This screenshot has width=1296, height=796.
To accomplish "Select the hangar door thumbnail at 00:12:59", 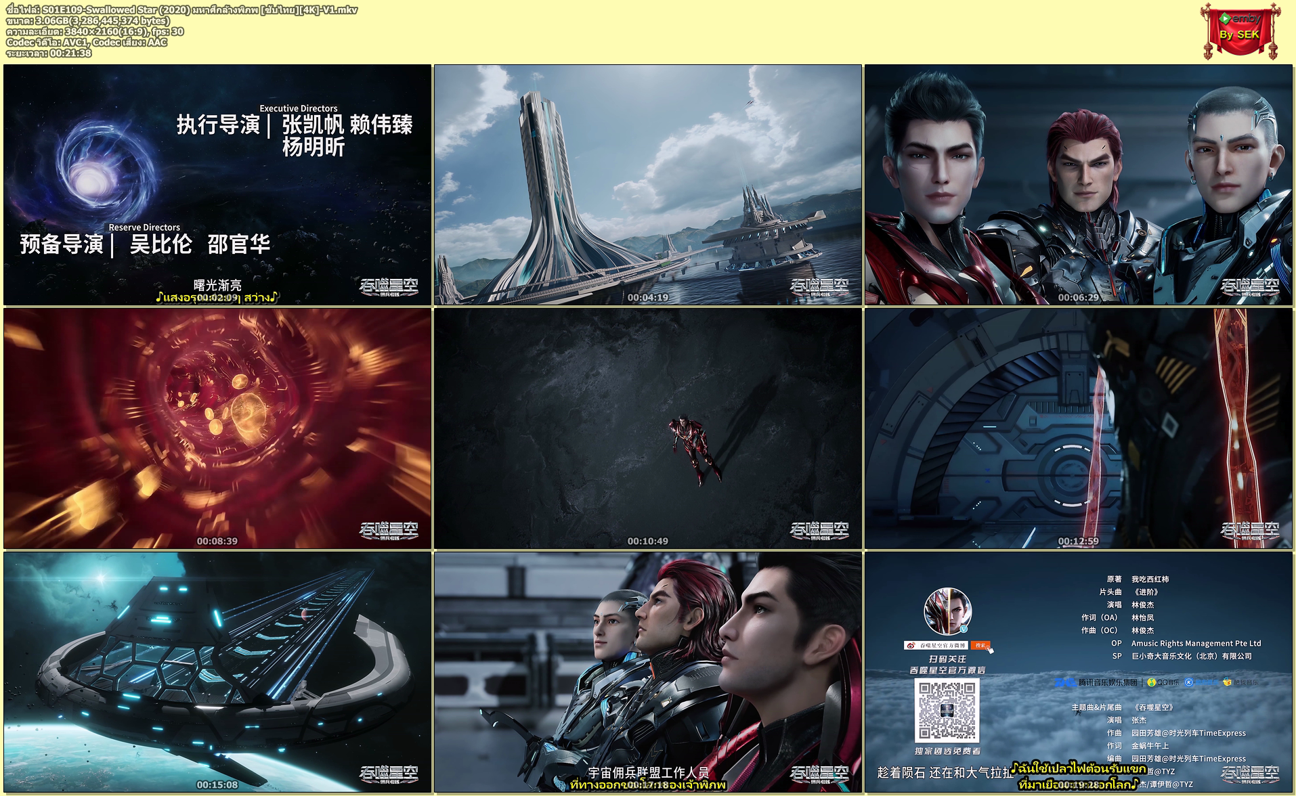I will tap(1079, 428).
